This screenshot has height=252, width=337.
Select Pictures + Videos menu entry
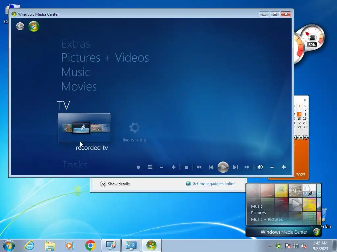point(105,58)
